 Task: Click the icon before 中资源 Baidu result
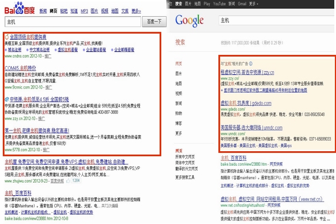[7, 98]
